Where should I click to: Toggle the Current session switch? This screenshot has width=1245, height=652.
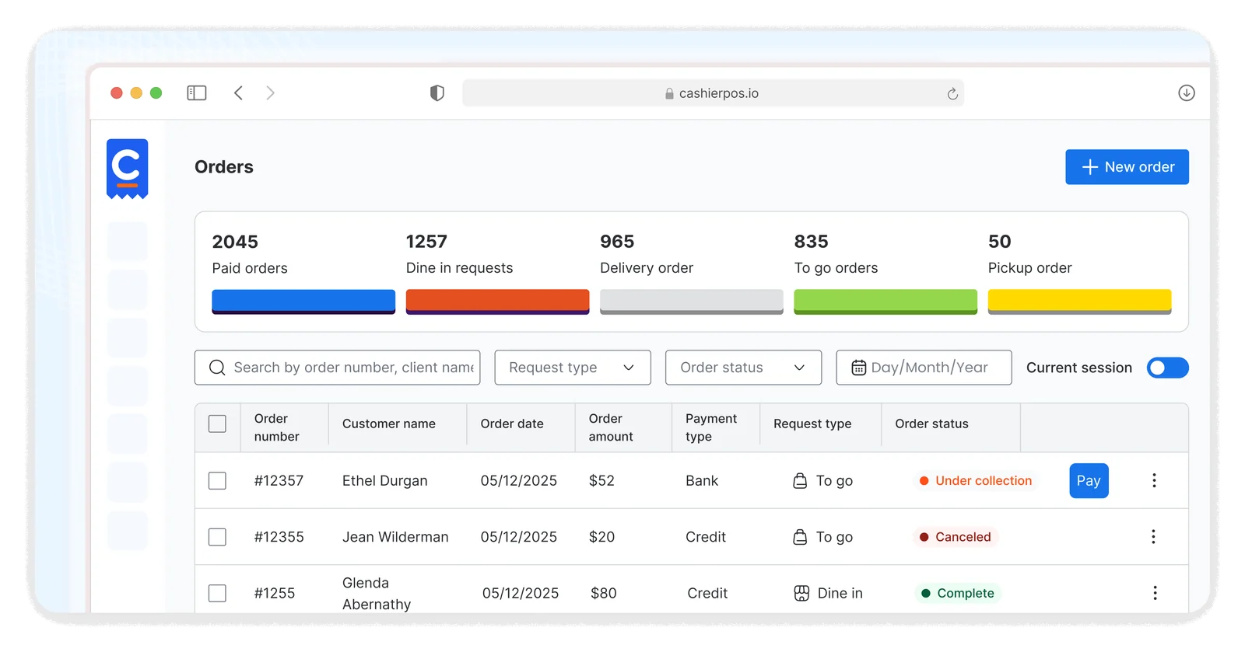1167,368
